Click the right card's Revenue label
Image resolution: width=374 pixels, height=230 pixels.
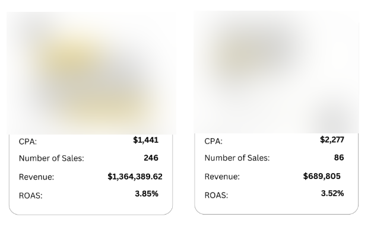[x=222, y=177]
